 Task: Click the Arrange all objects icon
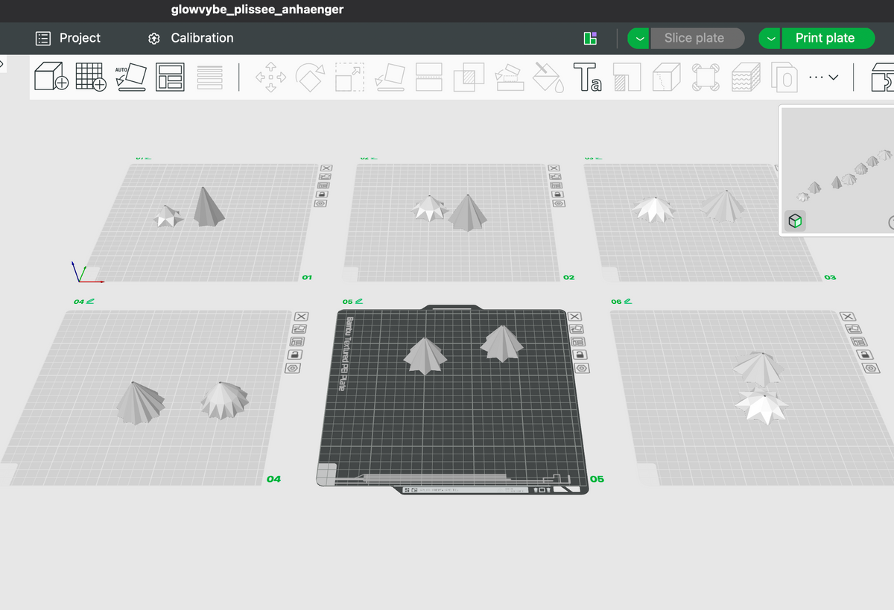[x=171, y=77]
